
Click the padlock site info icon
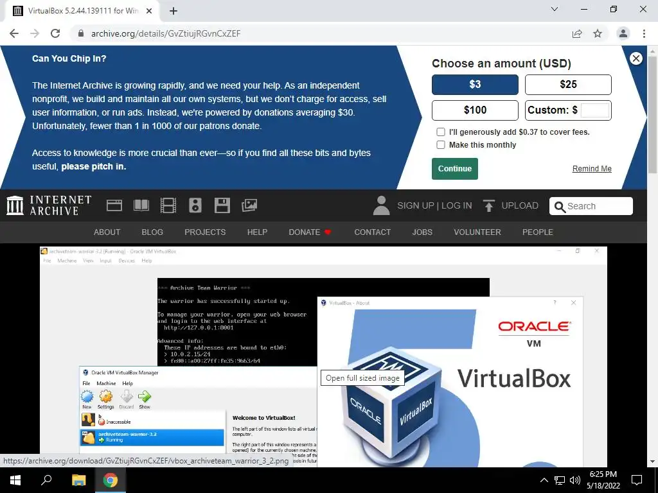pyautogui.click(x=82, y=33)
